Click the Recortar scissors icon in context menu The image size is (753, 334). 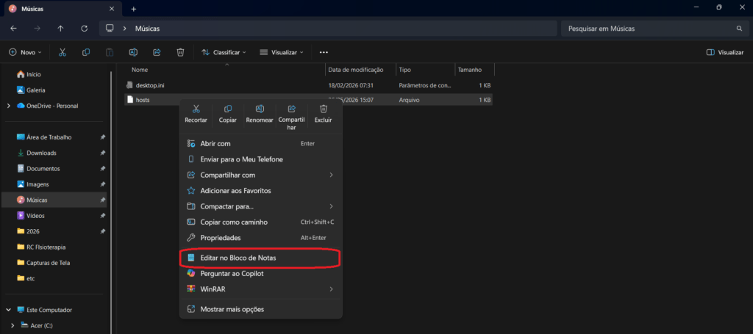pos(196,109)
